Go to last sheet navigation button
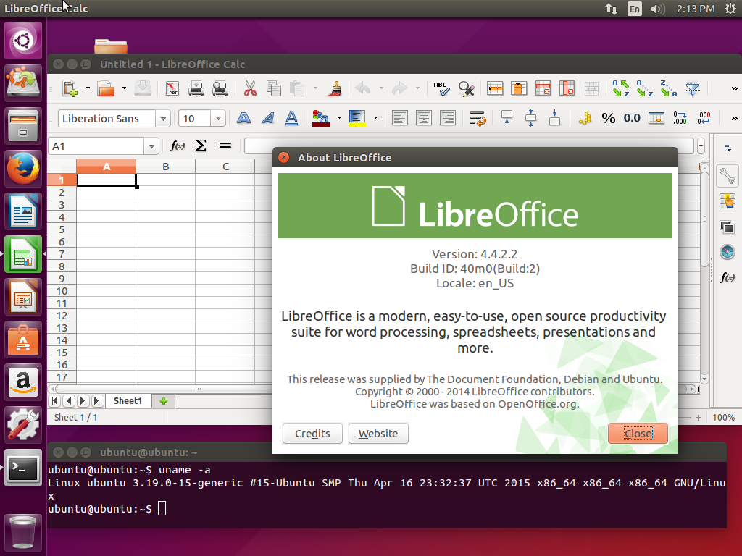 point(96,401)
